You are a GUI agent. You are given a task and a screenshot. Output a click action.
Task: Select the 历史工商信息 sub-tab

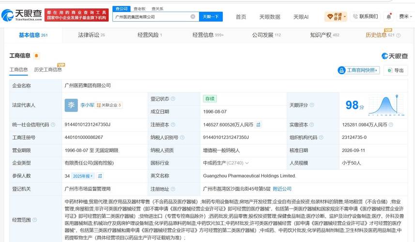tap(48, 70)
